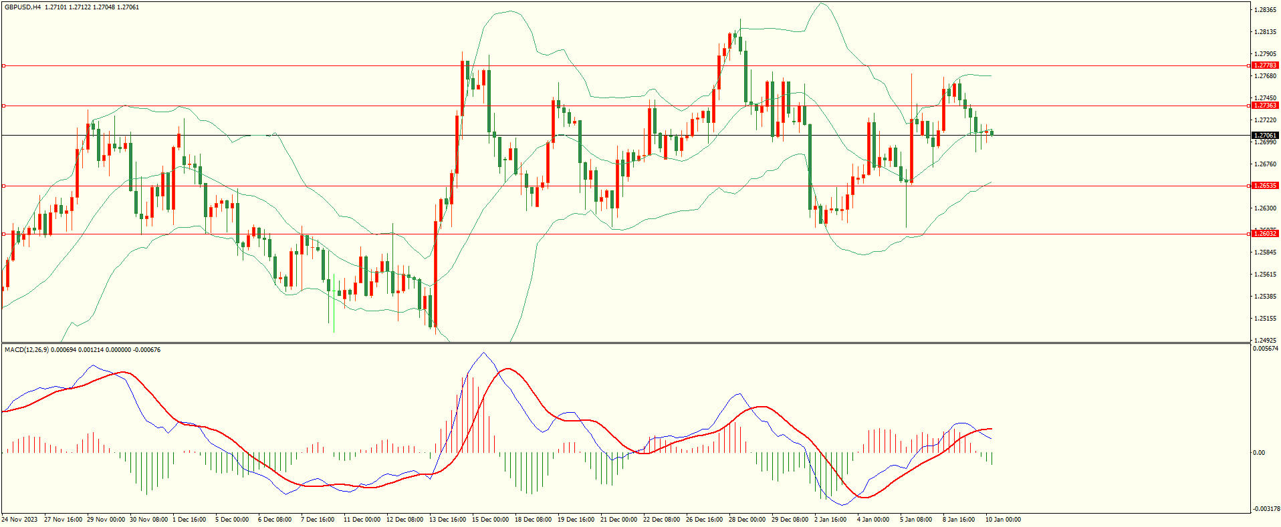The width and height of the screenshot is (1281, 527).
Task: Click the 1.27450 price axis label
Action: tap(1266, 98)
